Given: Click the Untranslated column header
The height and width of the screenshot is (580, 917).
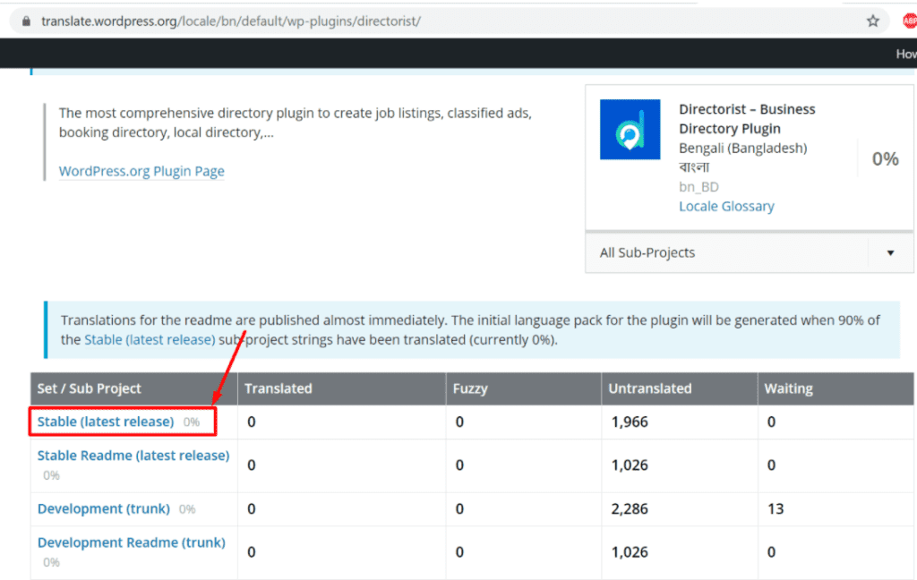Looking at the screenshot, I should click(680, 388).
